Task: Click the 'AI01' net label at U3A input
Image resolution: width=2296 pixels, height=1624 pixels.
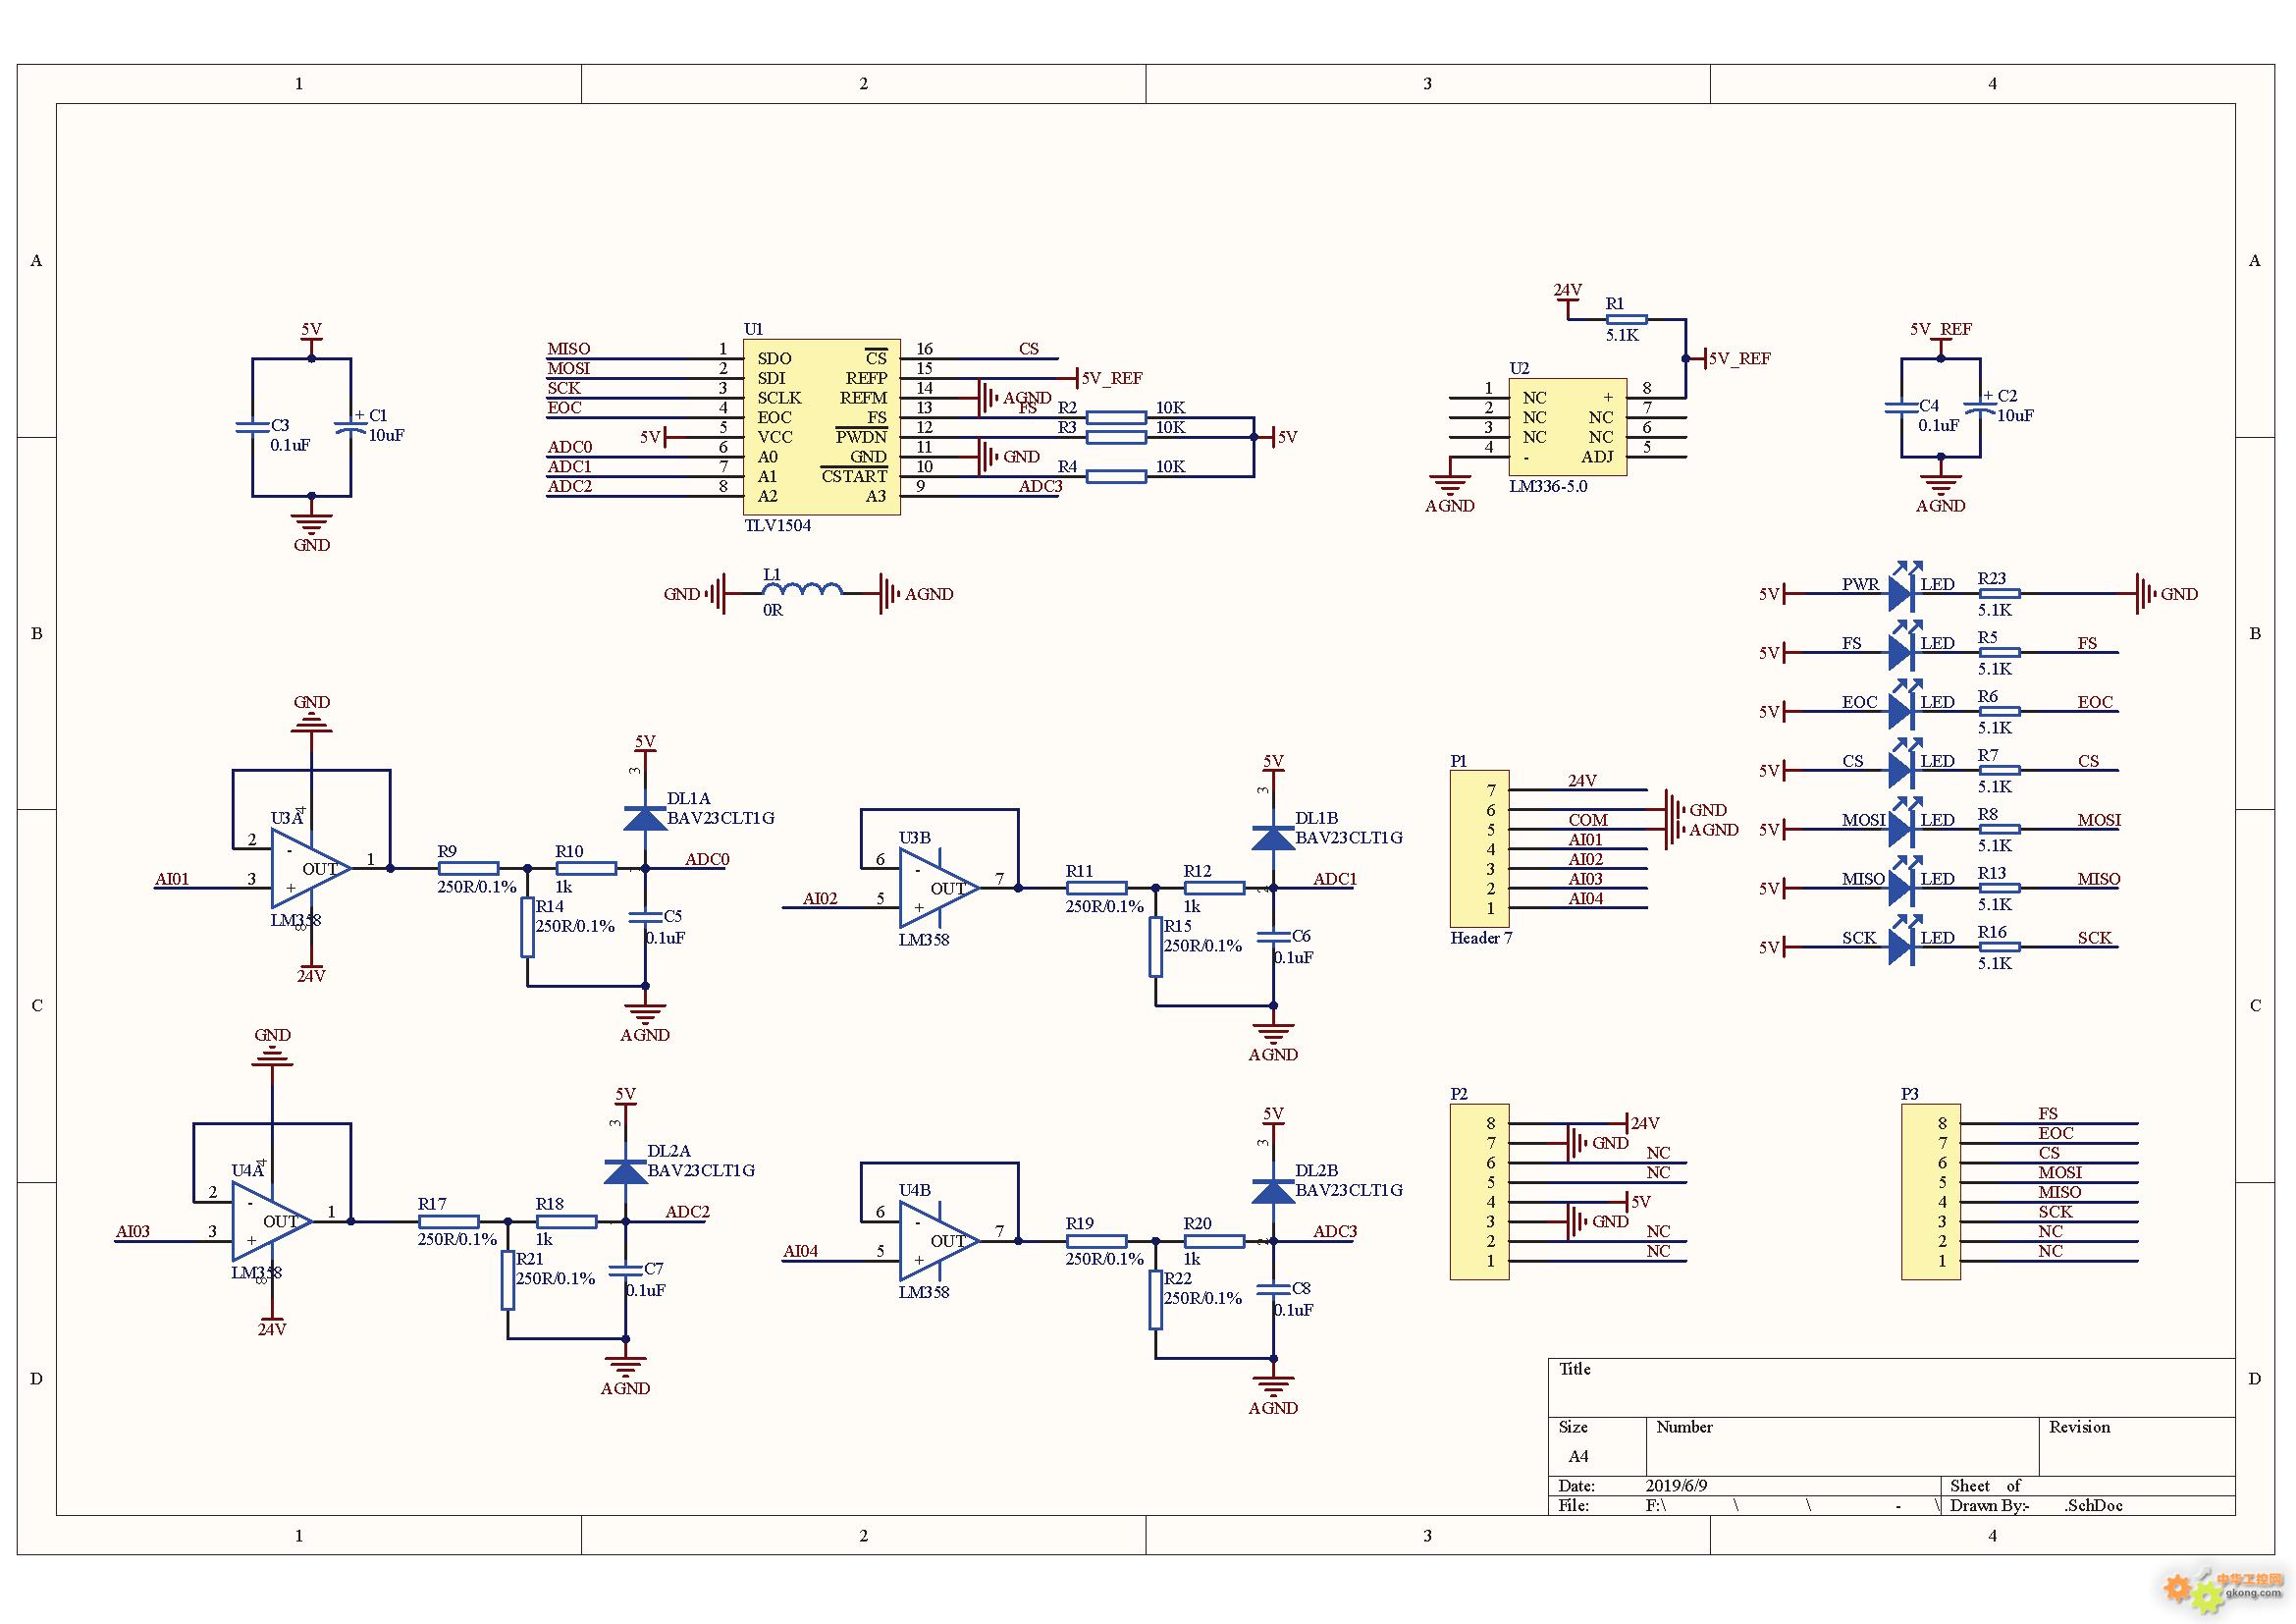Action: click(x=172, y=879)
